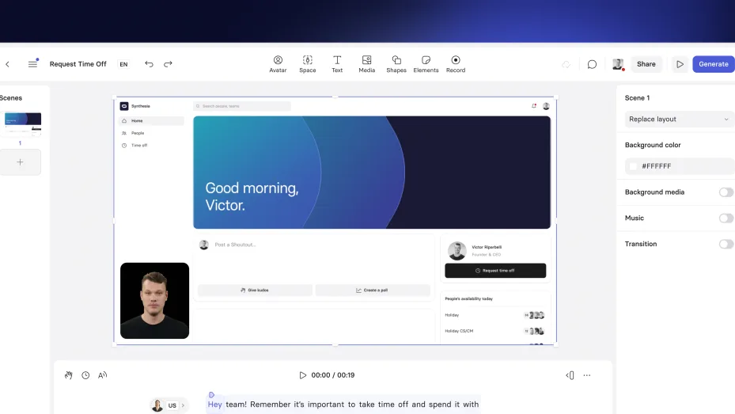This screenshot has height=414, width=735.
Task: Expand the US voice selector chevron
Action: pyautogui.click(x=183, y=405)
